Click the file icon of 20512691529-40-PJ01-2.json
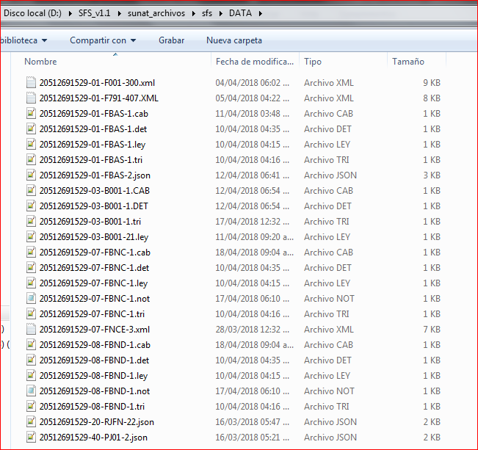The height and width of the screenshot is (450, 478). (31, 438)
